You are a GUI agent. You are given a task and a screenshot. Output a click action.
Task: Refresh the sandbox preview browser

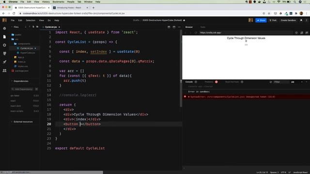click(x=196, y=33)
